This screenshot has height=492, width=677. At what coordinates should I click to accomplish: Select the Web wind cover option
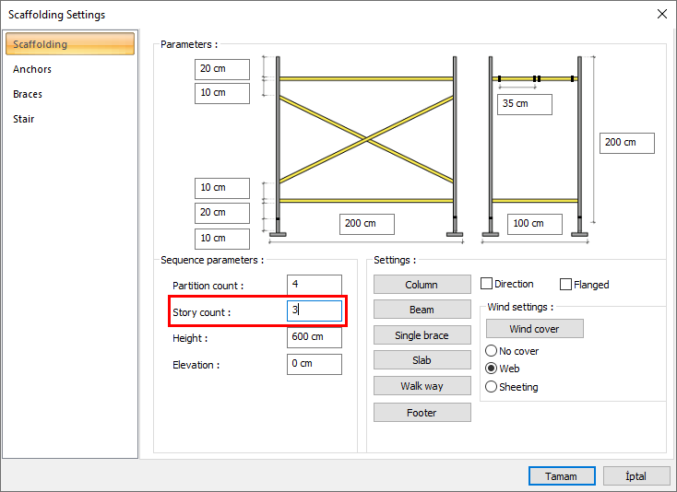click(491, 369)
